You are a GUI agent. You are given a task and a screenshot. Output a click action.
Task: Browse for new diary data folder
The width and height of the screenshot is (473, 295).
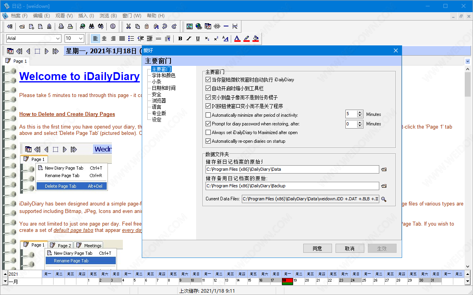coord(384,169)
